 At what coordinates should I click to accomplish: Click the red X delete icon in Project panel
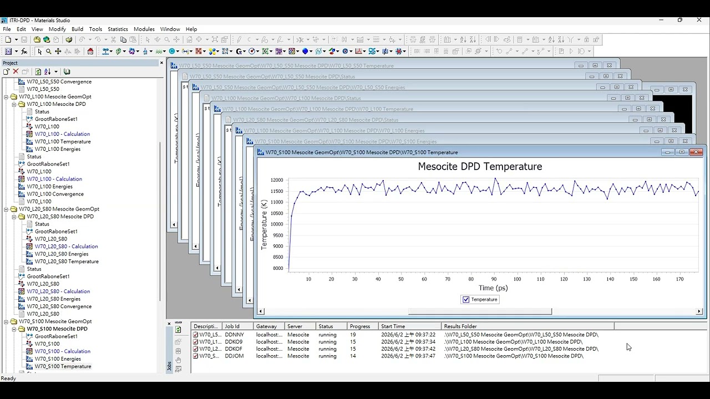(x=16, y=71)
